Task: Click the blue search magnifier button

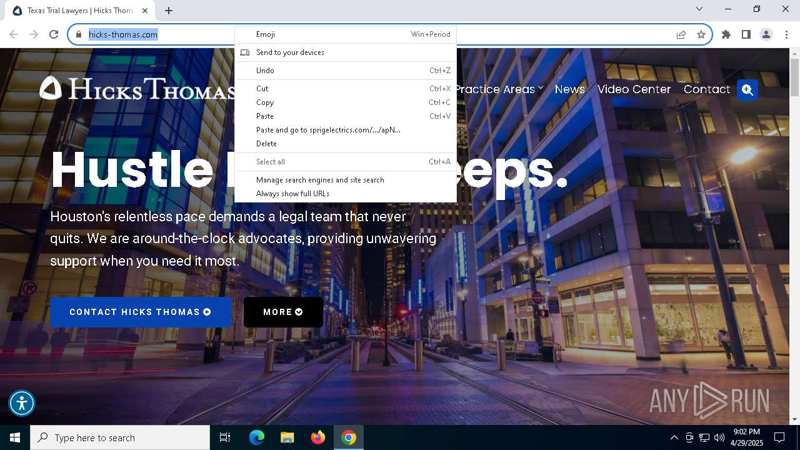Action: 747,90
